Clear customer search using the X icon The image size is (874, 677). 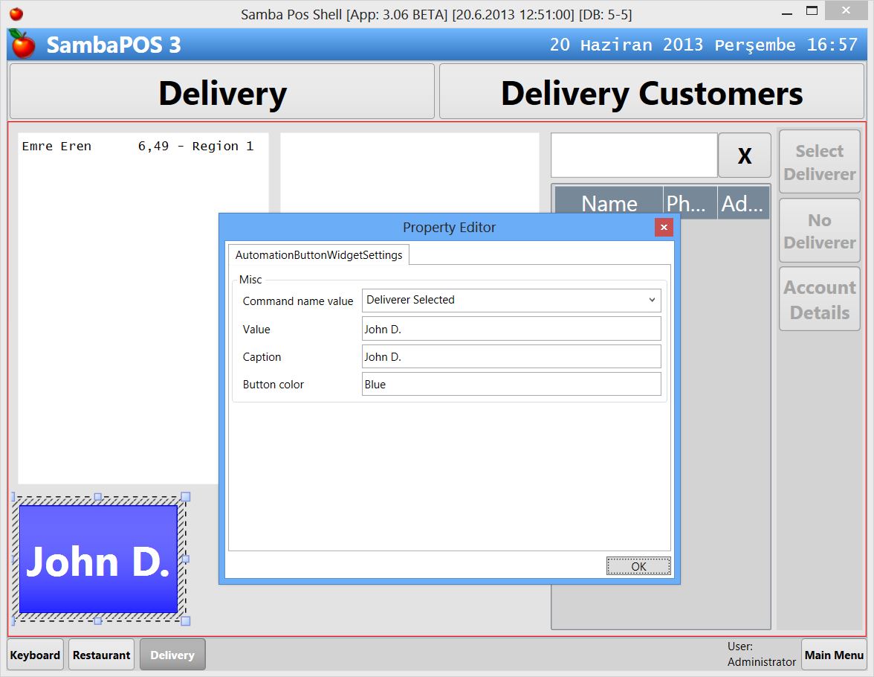(x=744, y=155)
